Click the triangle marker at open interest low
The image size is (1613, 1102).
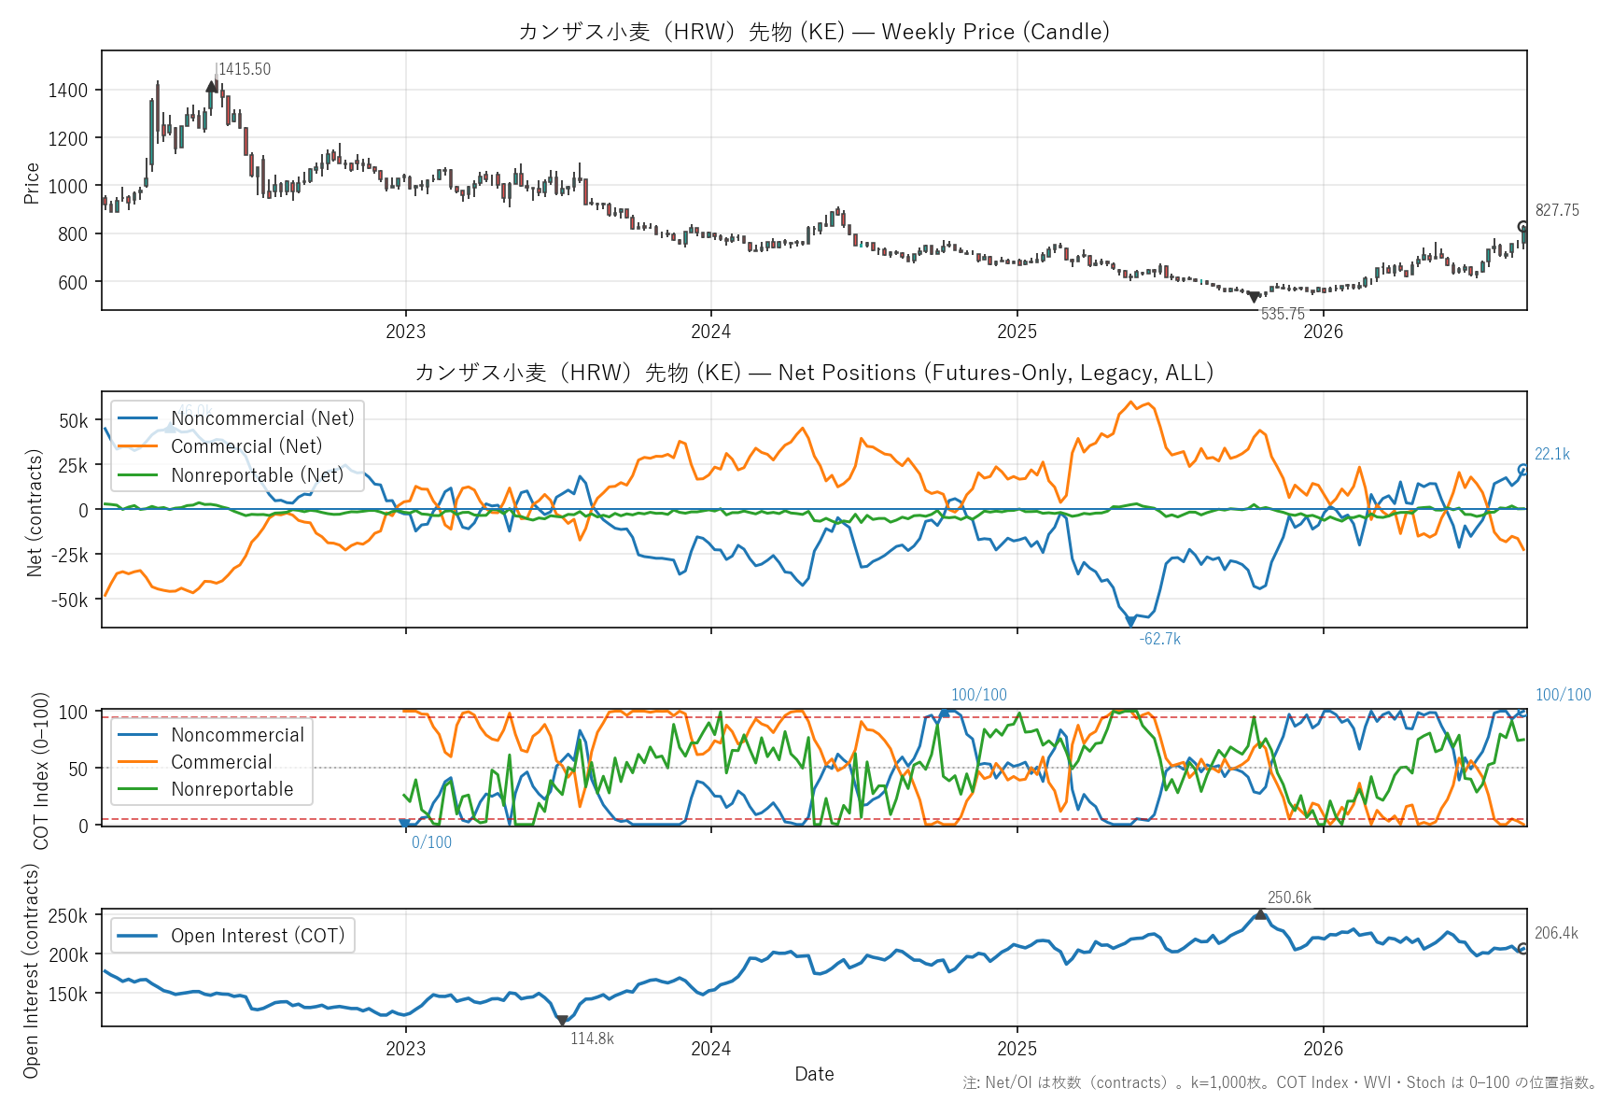tap(562, 1021)
